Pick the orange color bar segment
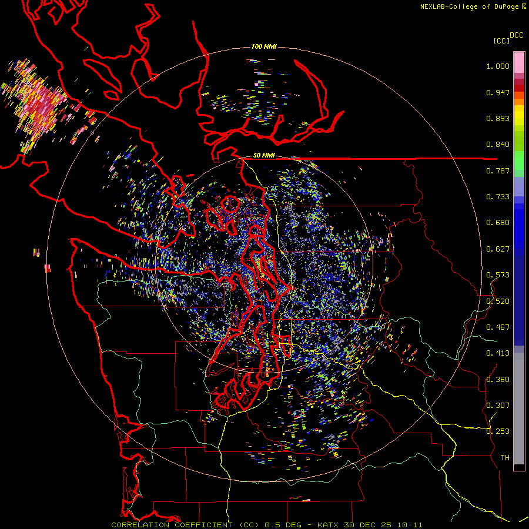The image size is (529, 529). tap(519, 102)
